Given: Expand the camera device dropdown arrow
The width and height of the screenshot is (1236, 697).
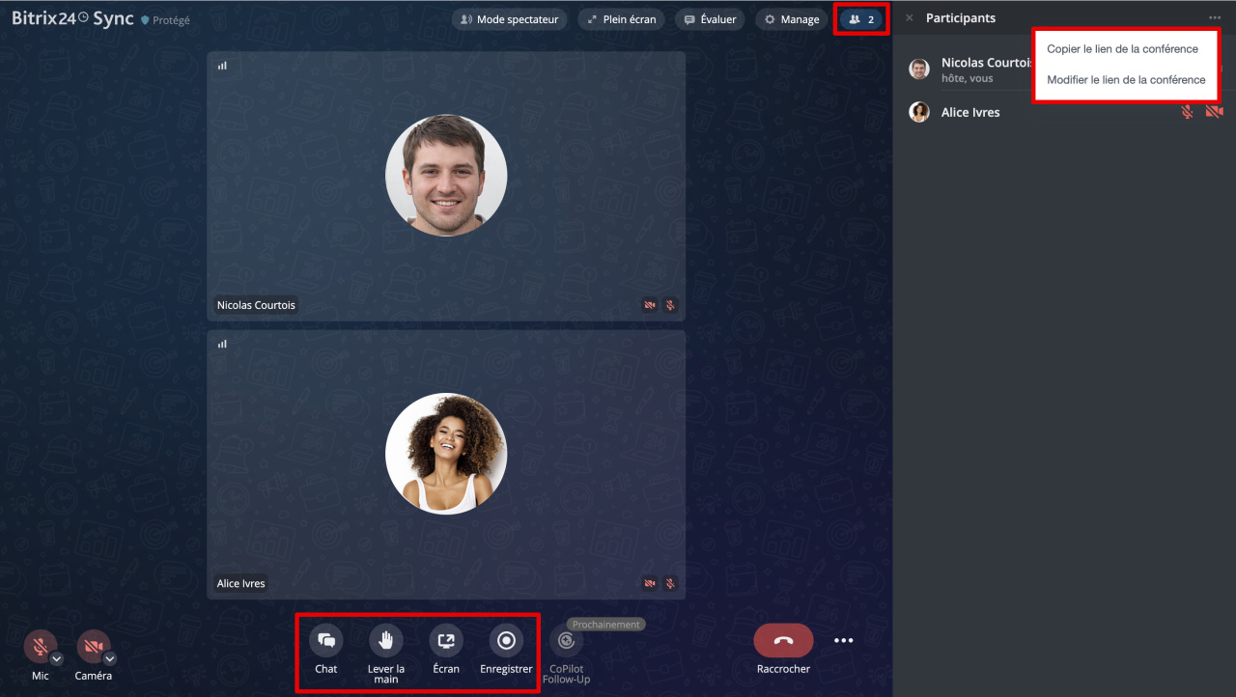Looking at the screenshot, I should pos(110,658).
